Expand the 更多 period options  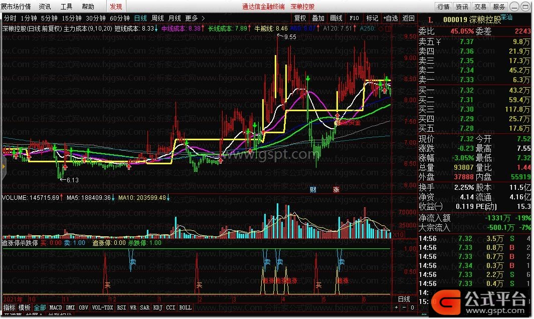pos(195,18)
